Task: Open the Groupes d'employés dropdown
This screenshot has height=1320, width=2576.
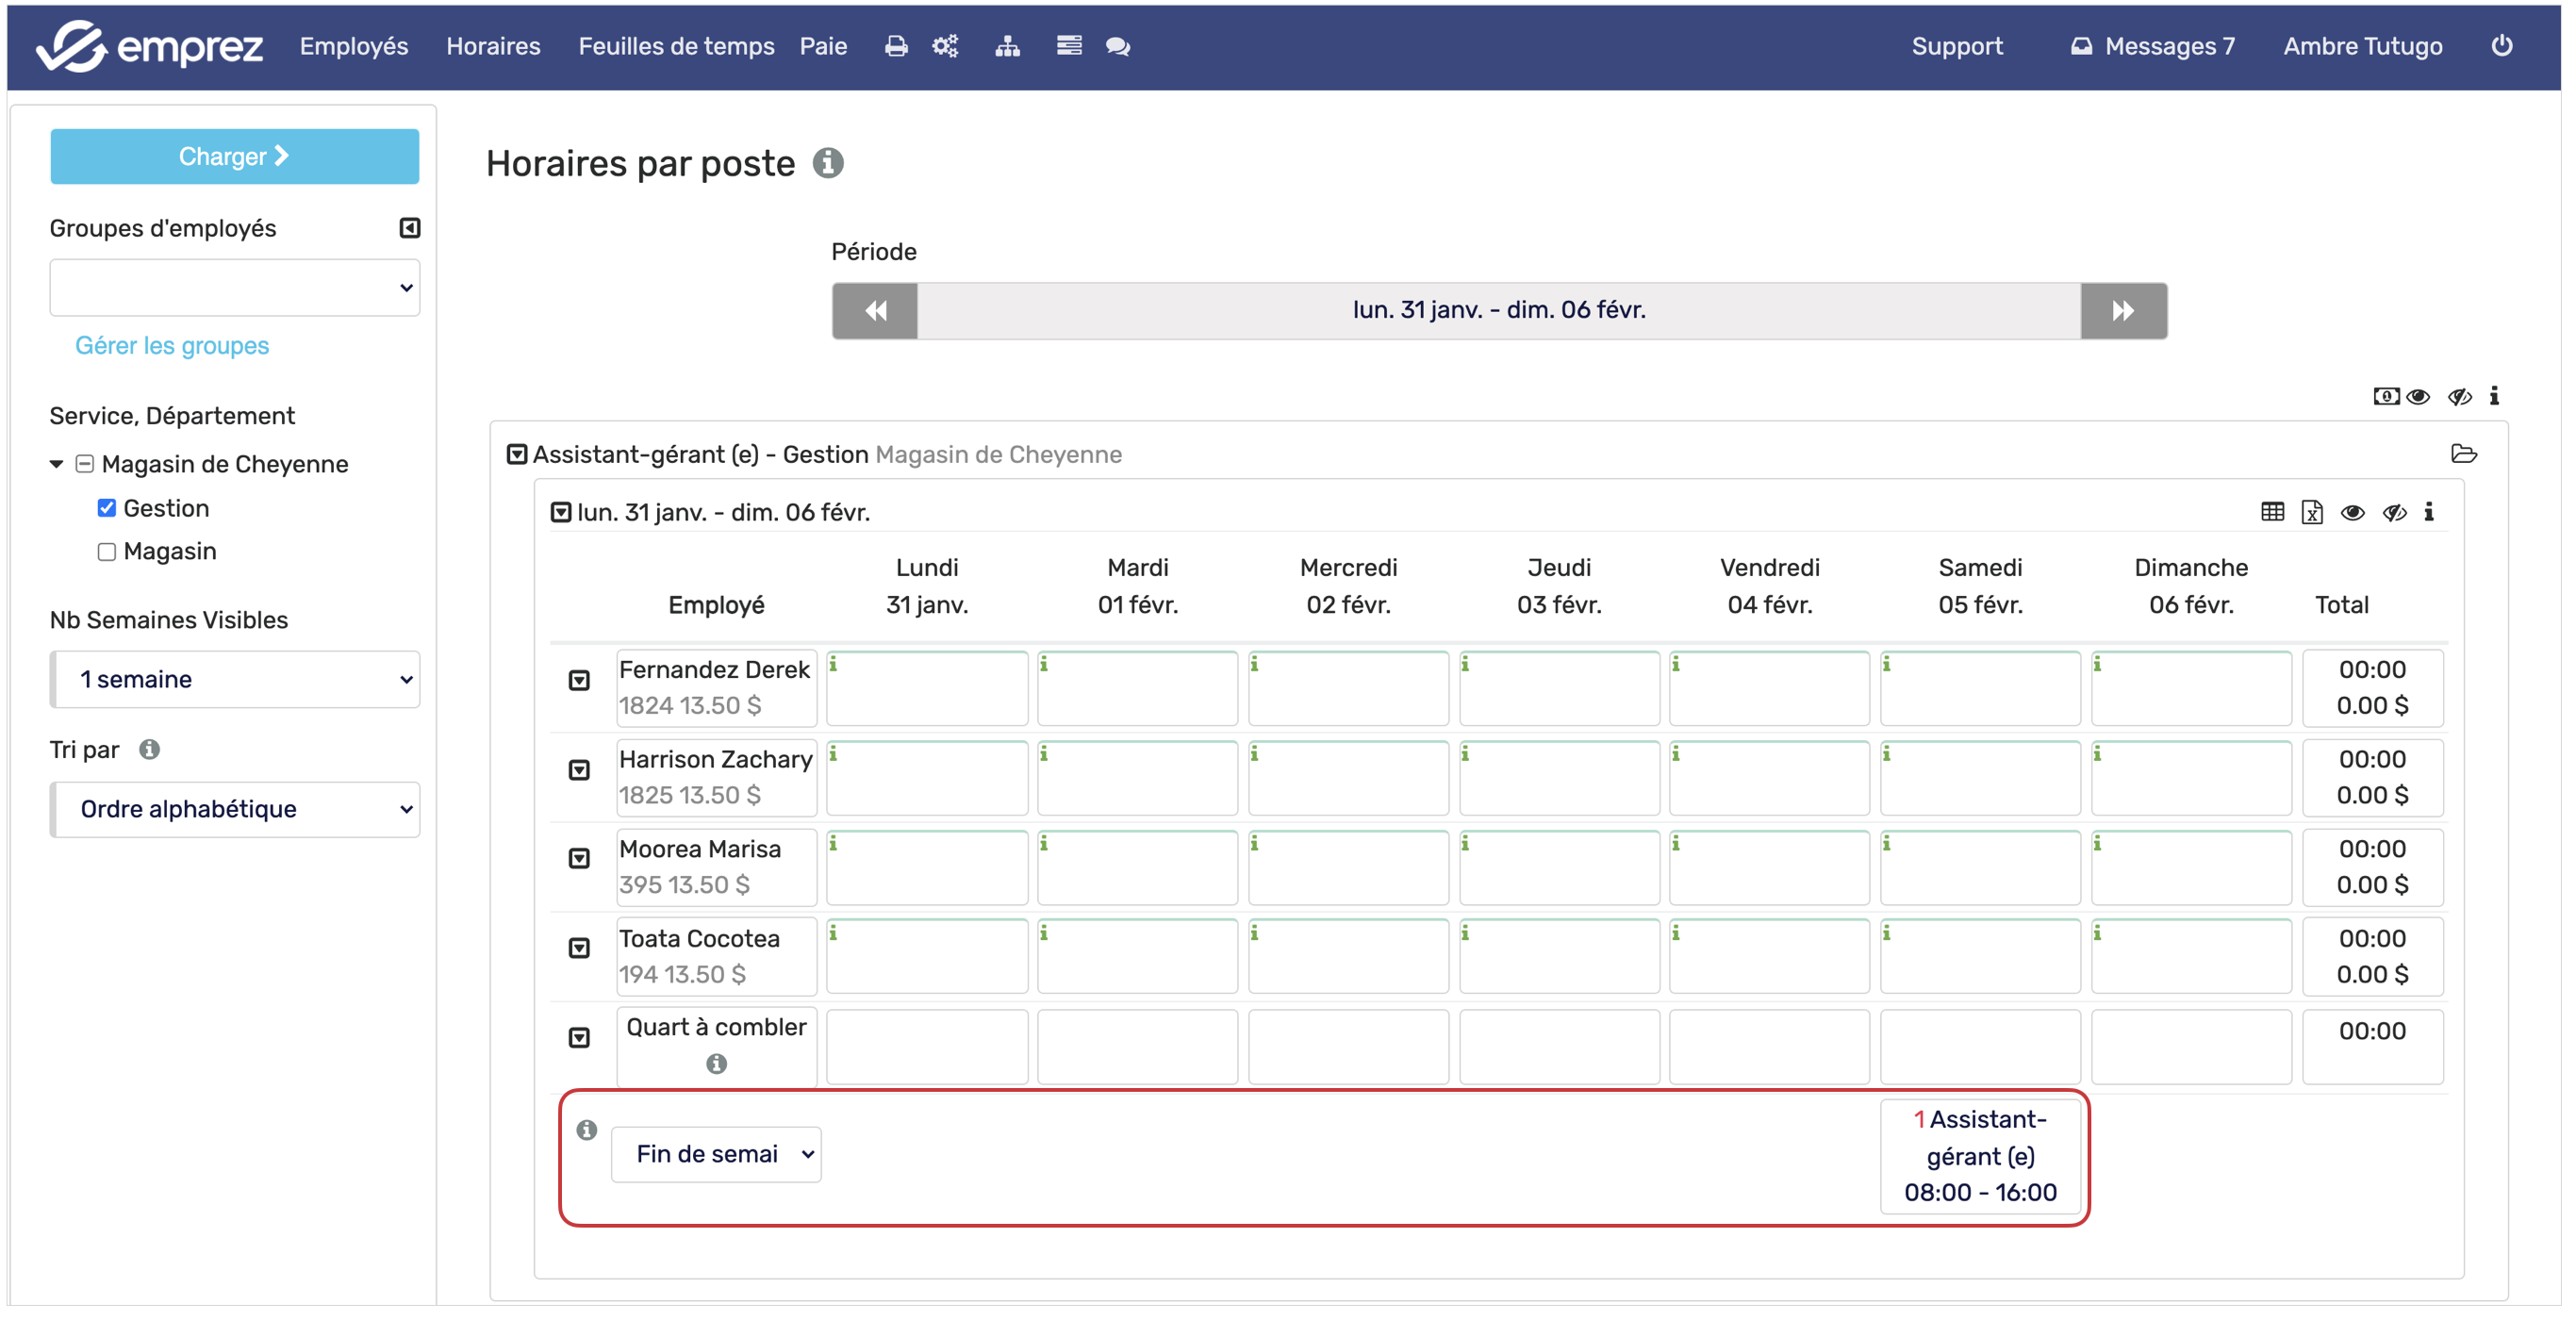Action: pos(234,288)
